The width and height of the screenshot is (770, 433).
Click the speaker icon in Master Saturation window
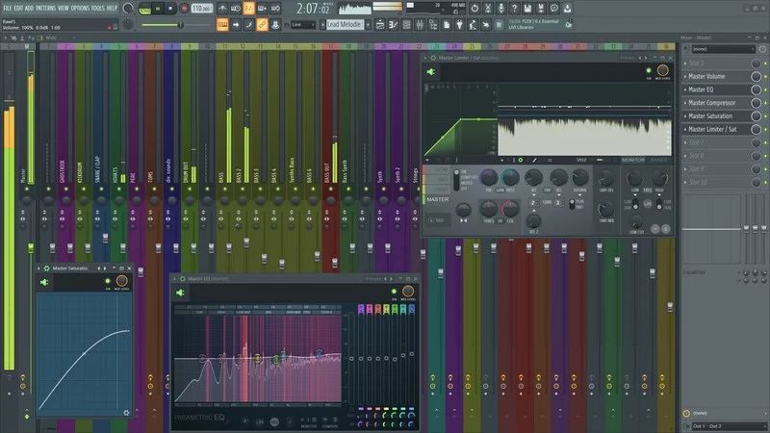44,282
